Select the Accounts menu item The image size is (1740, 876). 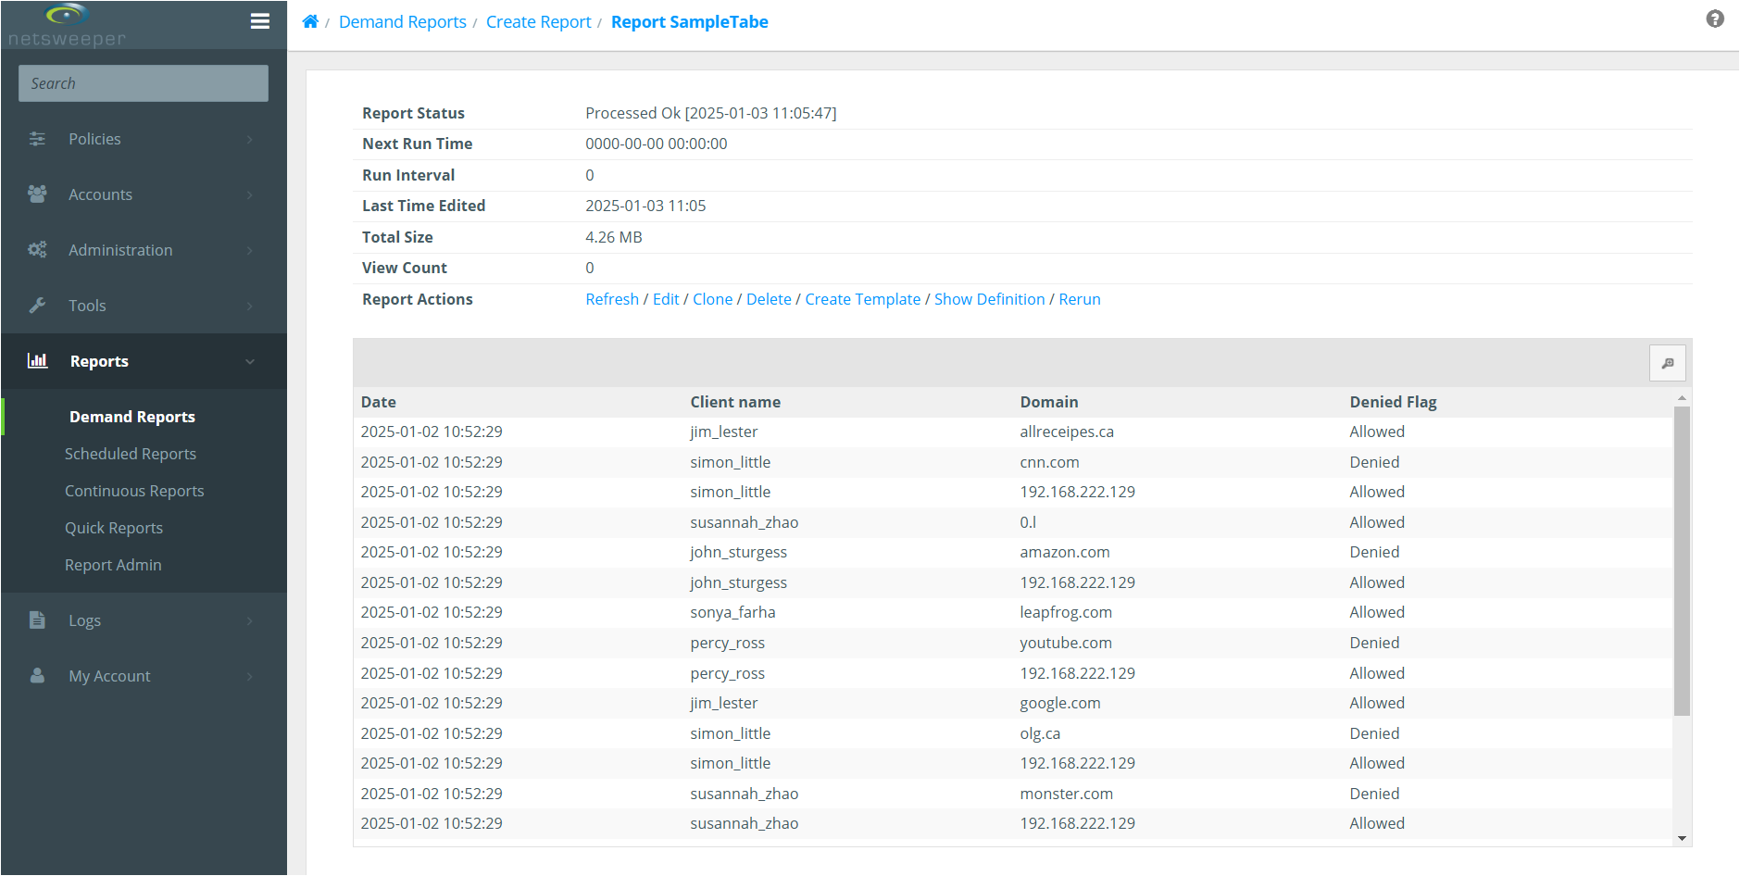pyautogui.click(x=144, y=194)
